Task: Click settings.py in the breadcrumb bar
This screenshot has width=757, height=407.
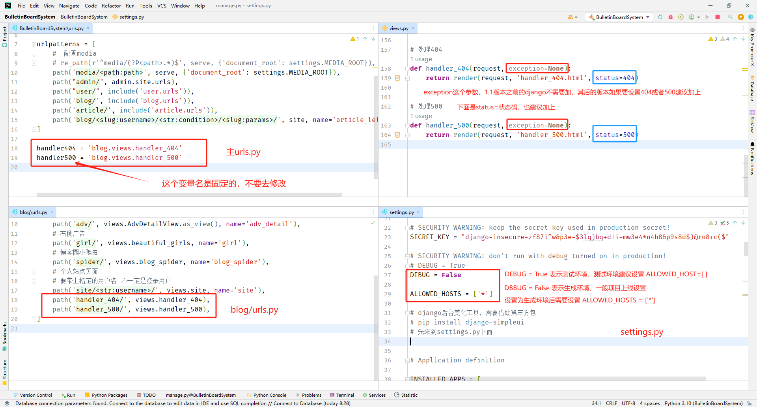Action: point(128,17)
